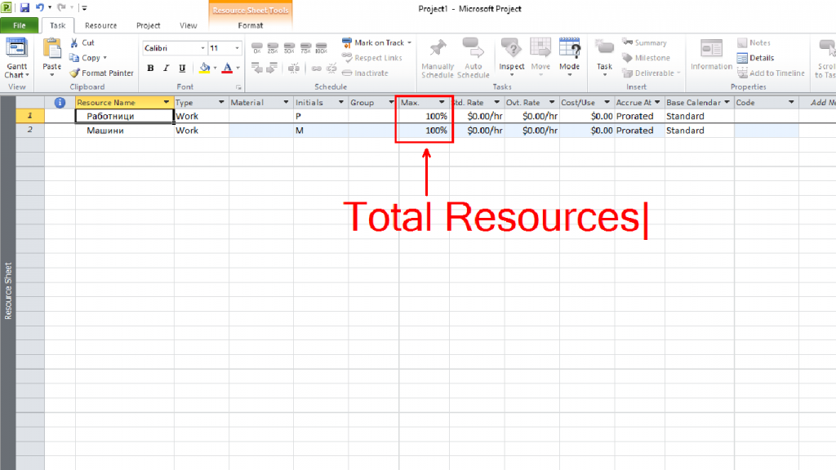Click the Cut scissors icon
Viewport: 836px width, 470px height.
click(x=74, y=42)
